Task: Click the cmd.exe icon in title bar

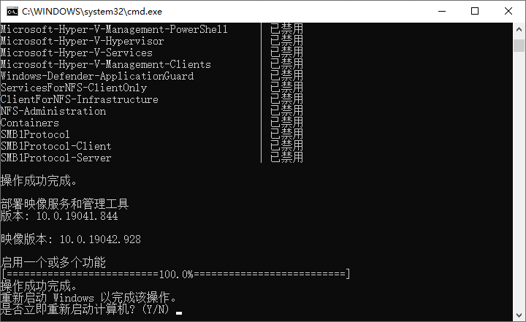Action: [x=12, y=11]
